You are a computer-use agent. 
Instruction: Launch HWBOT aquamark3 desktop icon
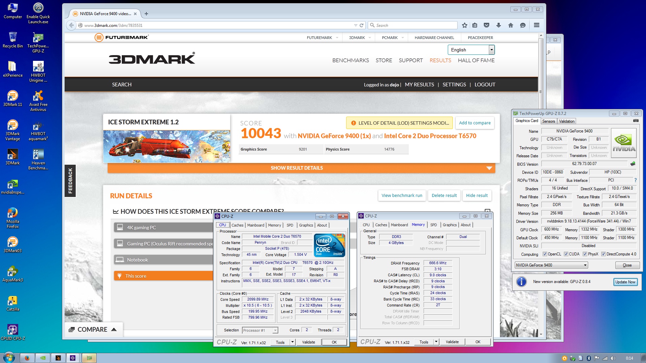pos(38,130)
